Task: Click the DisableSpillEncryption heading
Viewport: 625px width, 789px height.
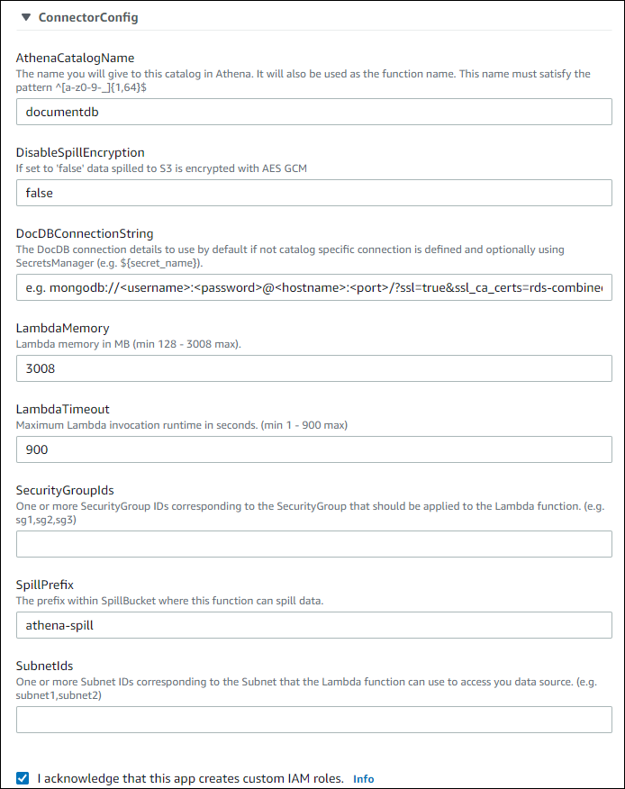Action: coord(81,151)
